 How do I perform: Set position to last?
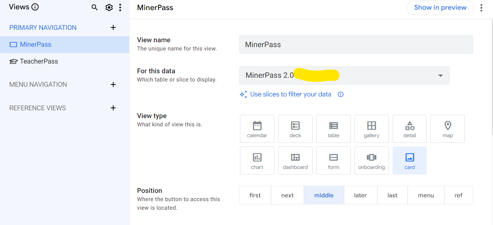click(x=392, y=195)
